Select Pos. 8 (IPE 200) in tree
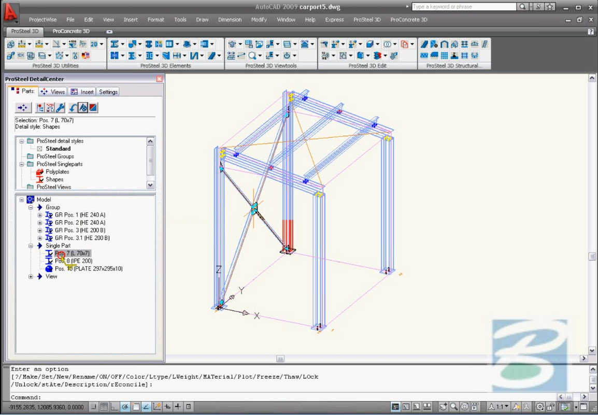Viewport: 598px width, 415px height. point(73,261)
